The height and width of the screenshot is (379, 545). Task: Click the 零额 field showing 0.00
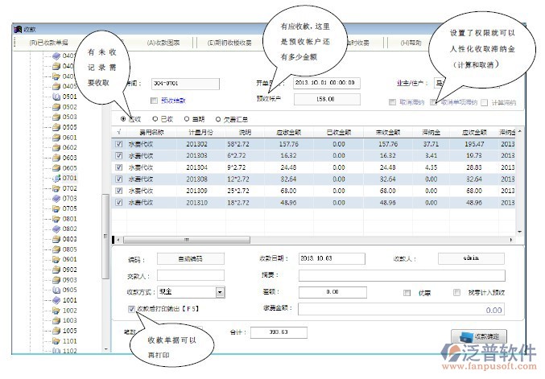332,292
